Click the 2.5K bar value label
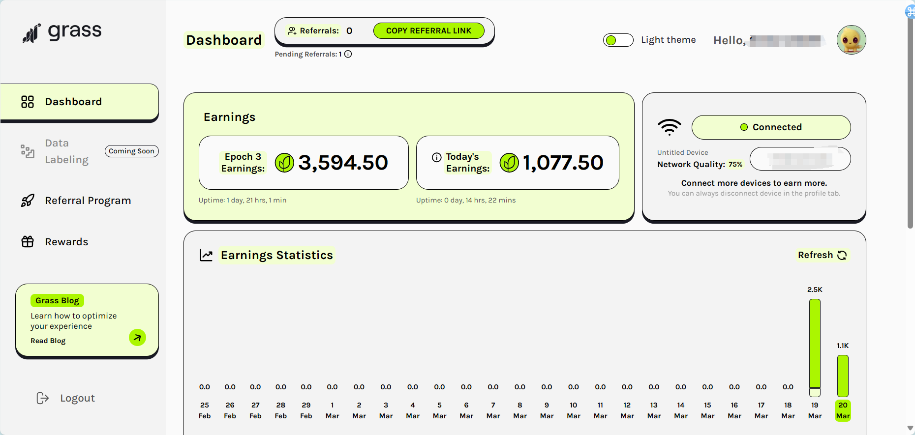 pyautogui.click(x=815, y=290)
